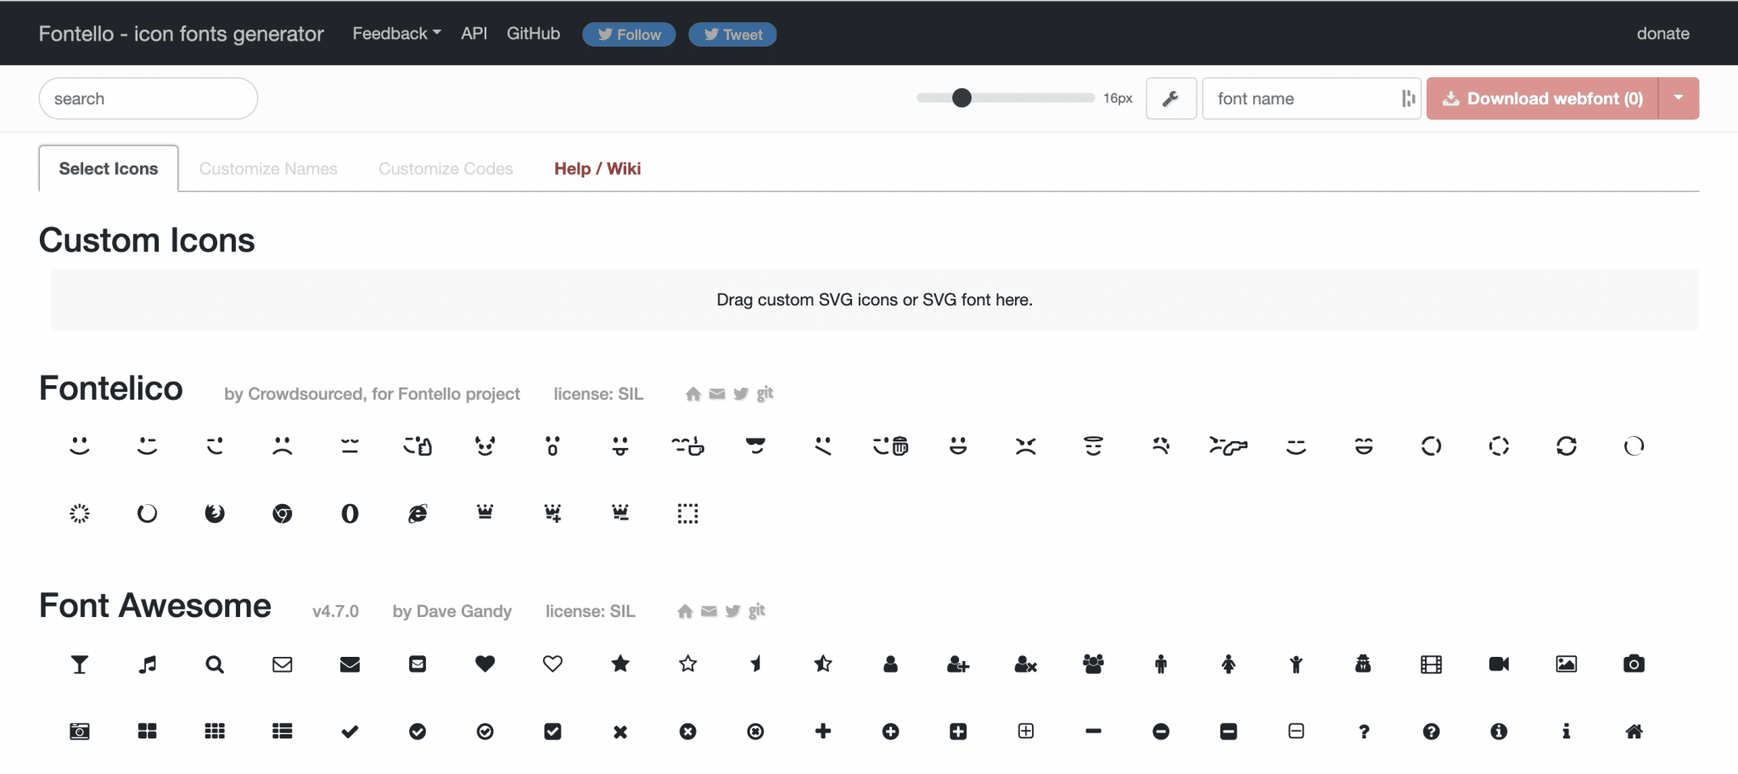Screen dimensions: 1738x774
Task: Open the Customize Names tab
Action: click(268, 168)
